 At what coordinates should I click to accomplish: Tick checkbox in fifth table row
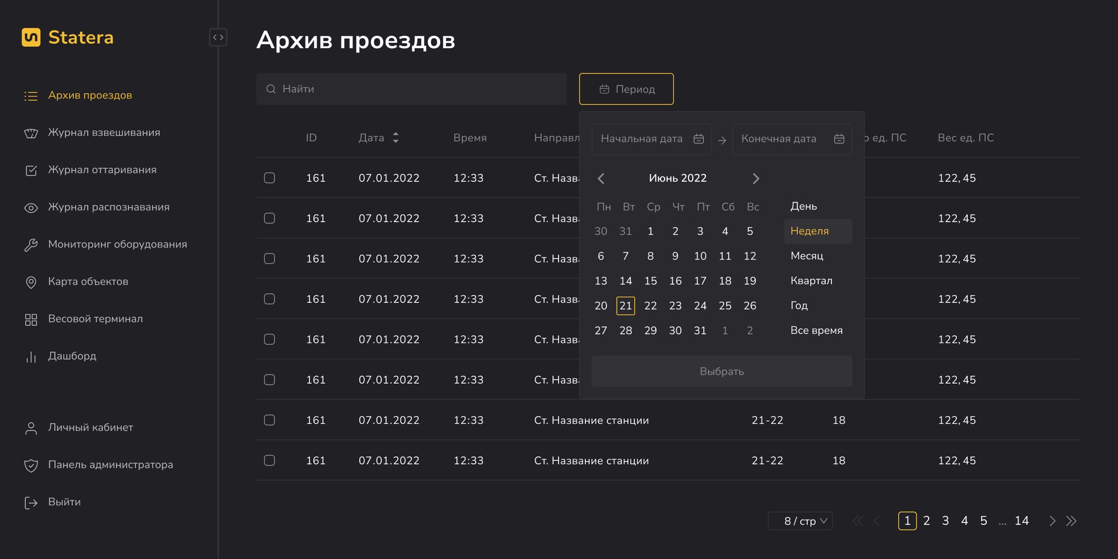pos(269,339)
